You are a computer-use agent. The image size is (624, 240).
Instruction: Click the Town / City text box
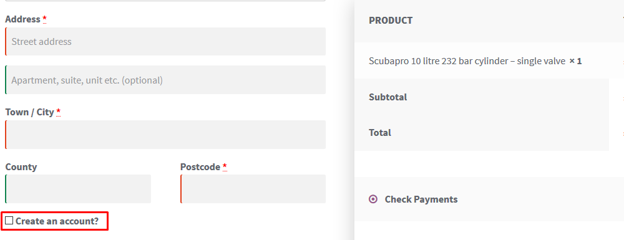pos(165,135)
